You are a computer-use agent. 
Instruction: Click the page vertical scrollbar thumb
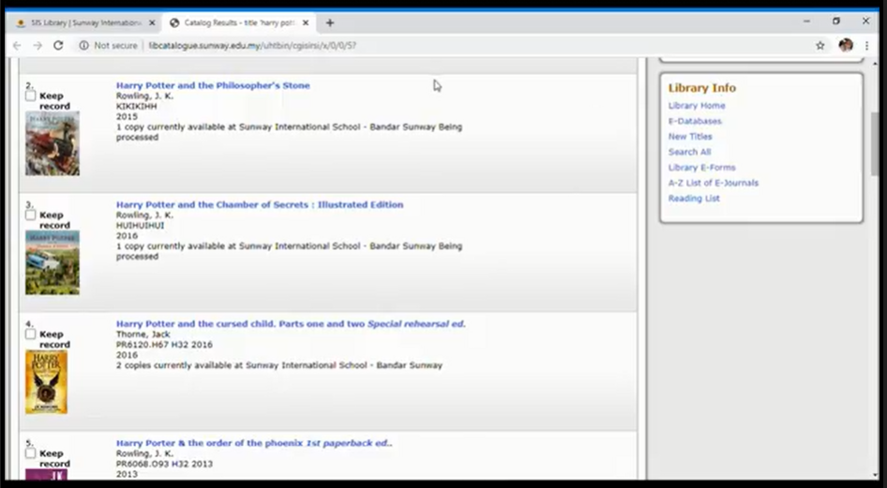coord(875,143)
